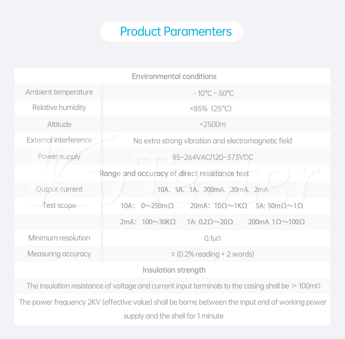Click the Environmental conditions section header
This screenshot has width=345, height=339.
point(174,76)
